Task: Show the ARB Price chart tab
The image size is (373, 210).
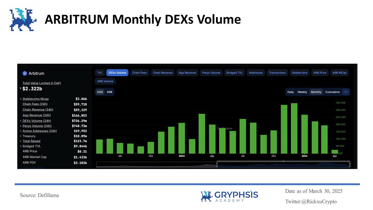Action: point(320,73)
